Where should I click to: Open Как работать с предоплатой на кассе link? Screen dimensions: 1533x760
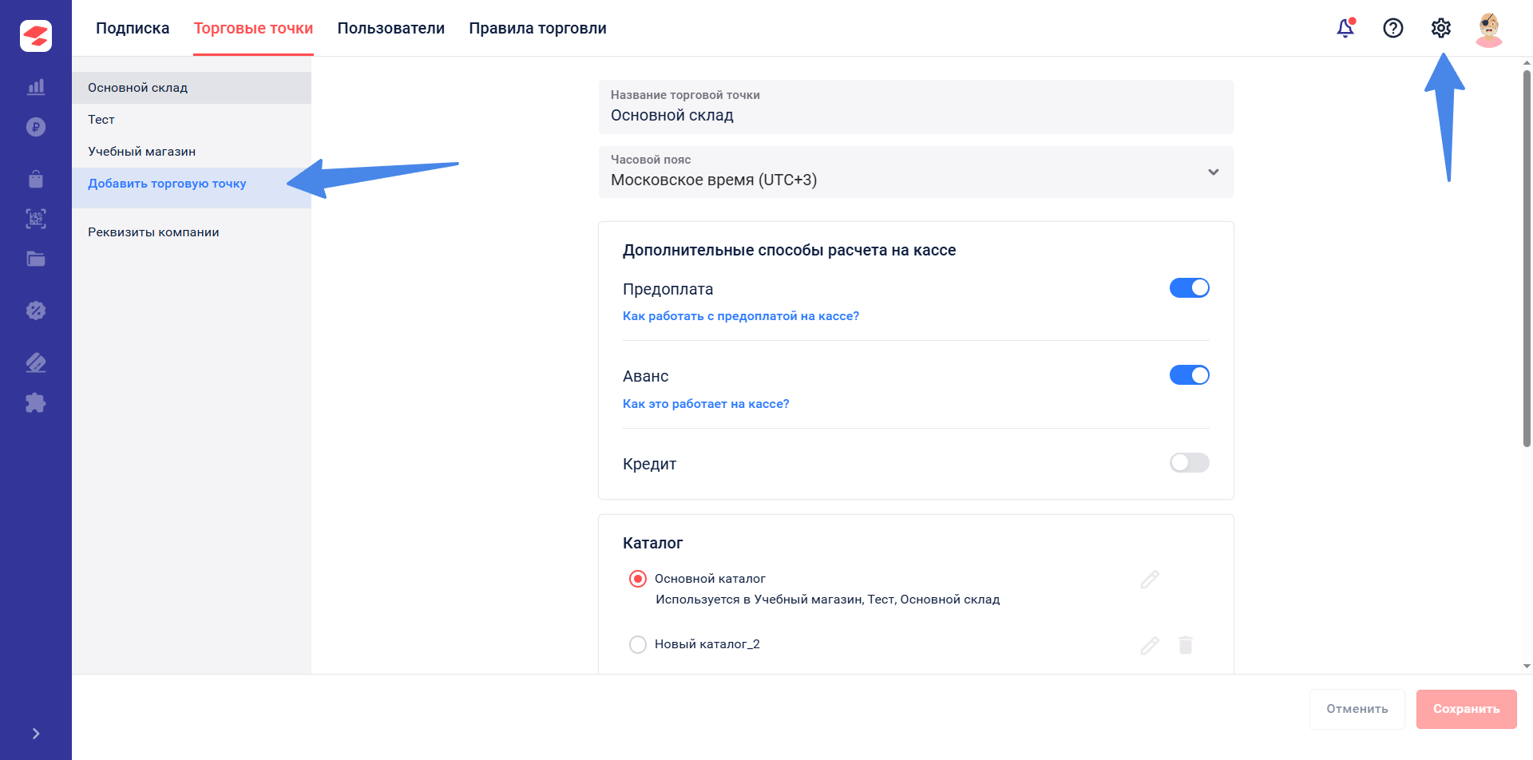point(741,316)
